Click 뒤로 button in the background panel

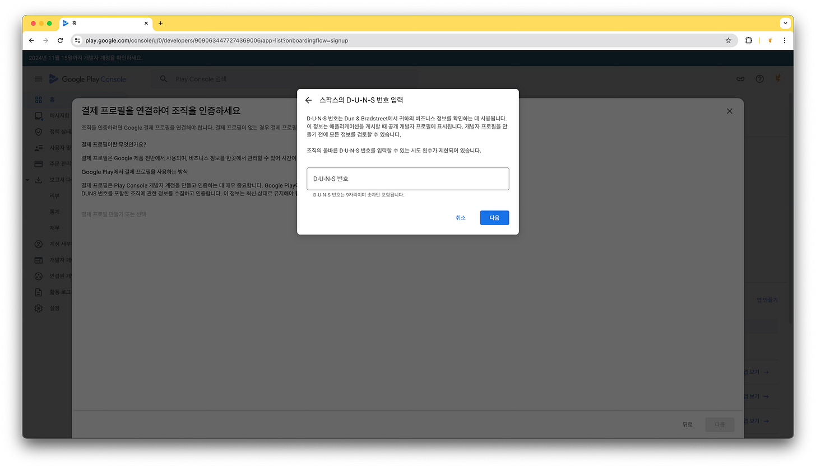coord(688,424)
